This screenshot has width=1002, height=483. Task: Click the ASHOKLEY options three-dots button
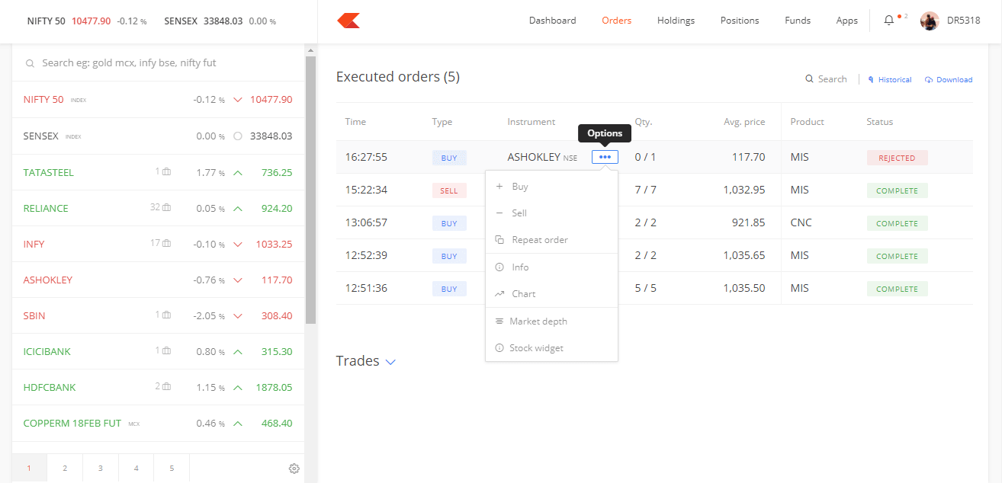click(605, 157)
